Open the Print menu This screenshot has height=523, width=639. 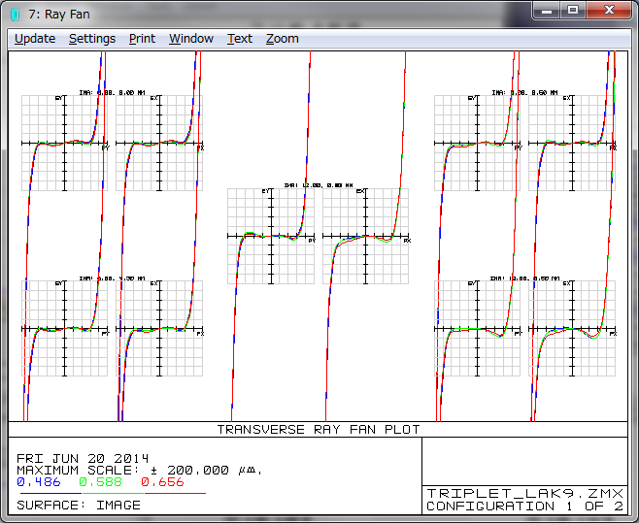(142, 39)
